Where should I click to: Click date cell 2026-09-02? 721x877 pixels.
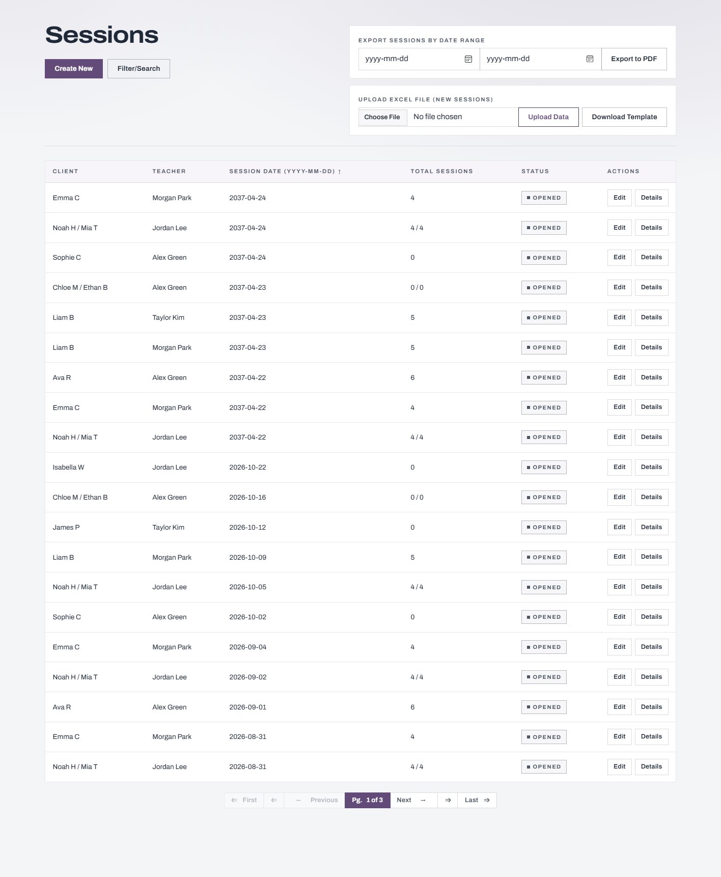point(248,677)
